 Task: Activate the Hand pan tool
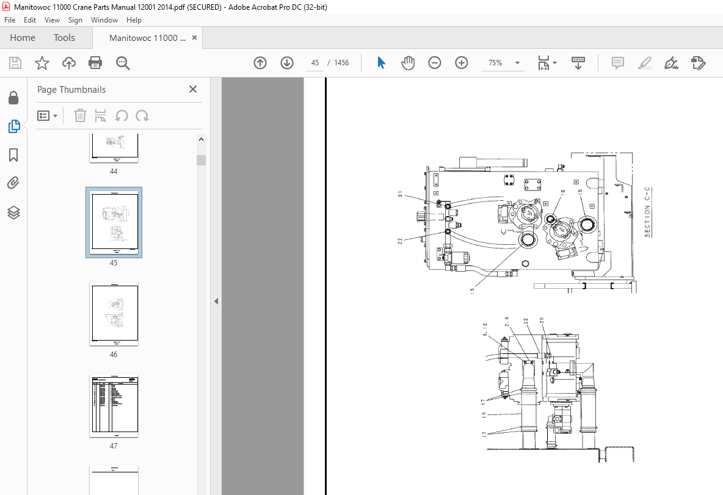[408, 63]
